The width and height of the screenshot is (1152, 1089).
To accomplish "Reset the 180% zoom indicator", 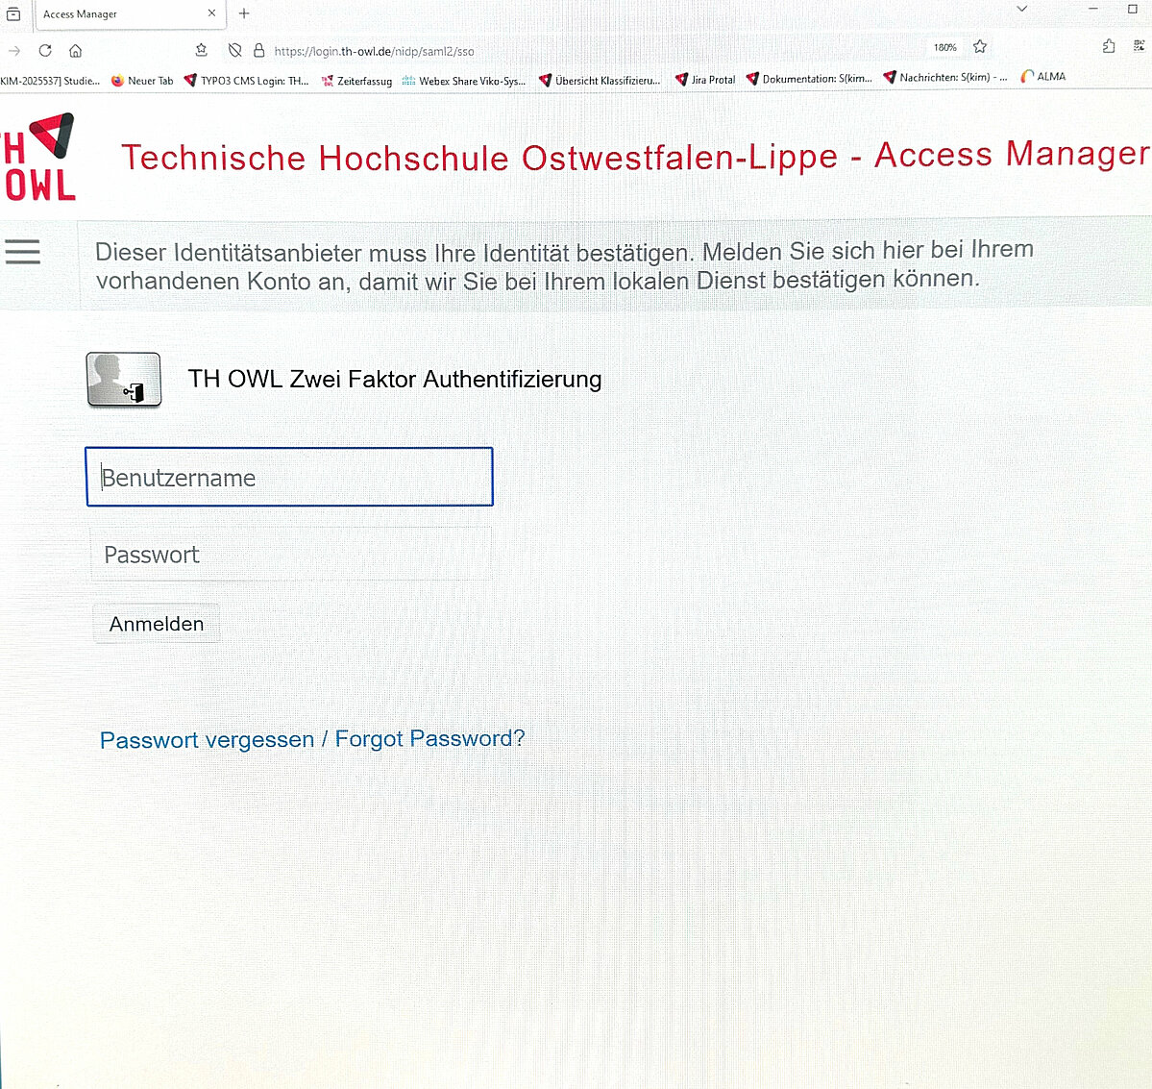I will point(944,47).
